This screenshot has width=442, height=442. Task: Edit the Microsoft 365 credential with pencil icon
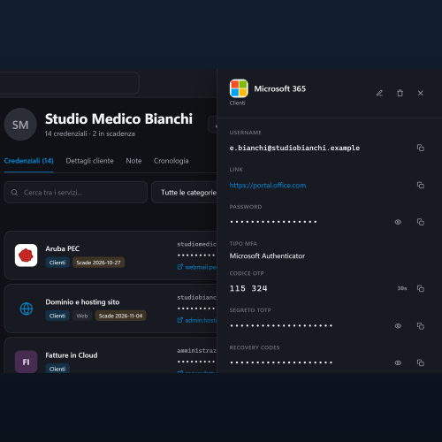tap(379, 93)
